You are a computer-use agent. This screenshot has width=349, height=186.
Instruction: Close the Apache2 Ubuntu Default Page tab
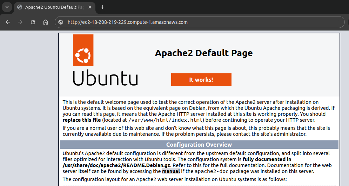(90, 7)
